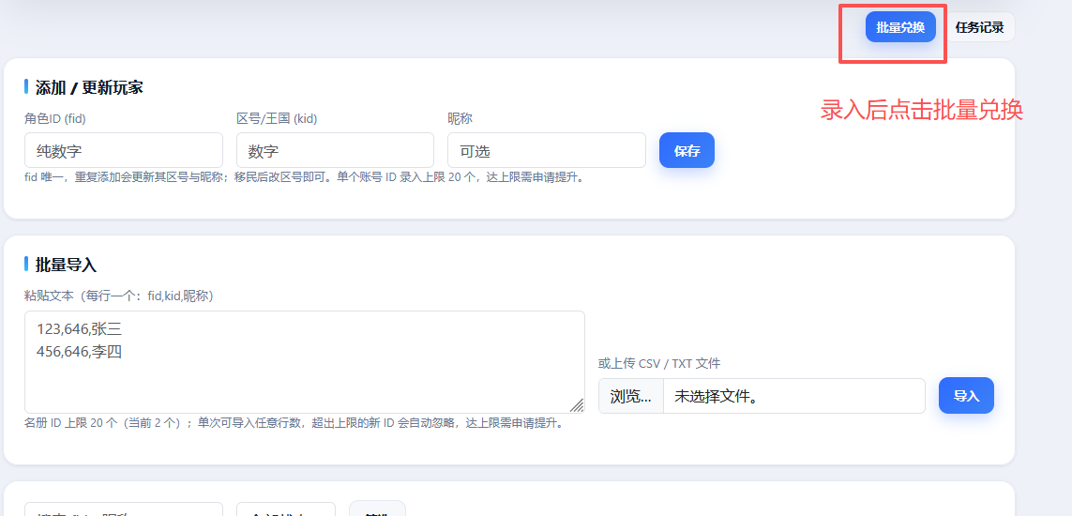The width and height of the screenshot is (1072, 516).
Task: Click the line 123,646,张三 in the textarea
Action: [x=80, y=329]
